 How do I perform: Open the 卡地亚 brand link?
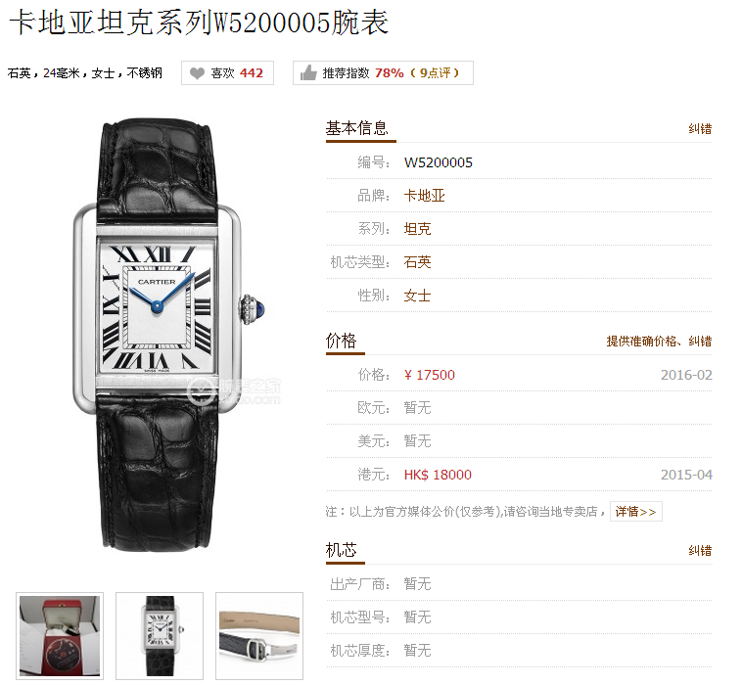(x=424, y=196)
